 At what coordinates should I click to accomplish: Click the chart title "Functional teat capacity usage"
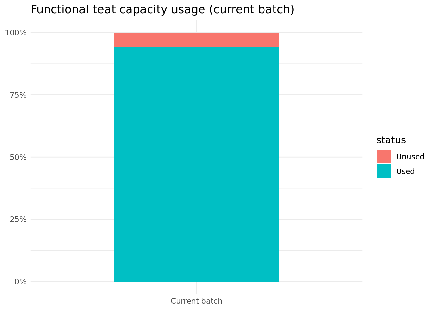pyautogui.click(x=162, y=10)
